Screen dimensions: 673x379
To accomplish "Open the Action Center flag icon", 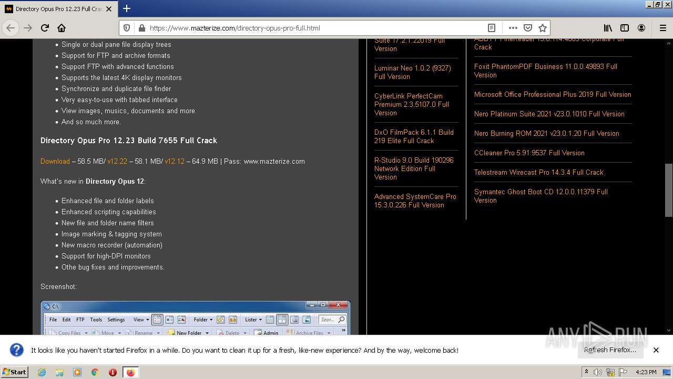I will pyautogui.click(x=623, y=372).
